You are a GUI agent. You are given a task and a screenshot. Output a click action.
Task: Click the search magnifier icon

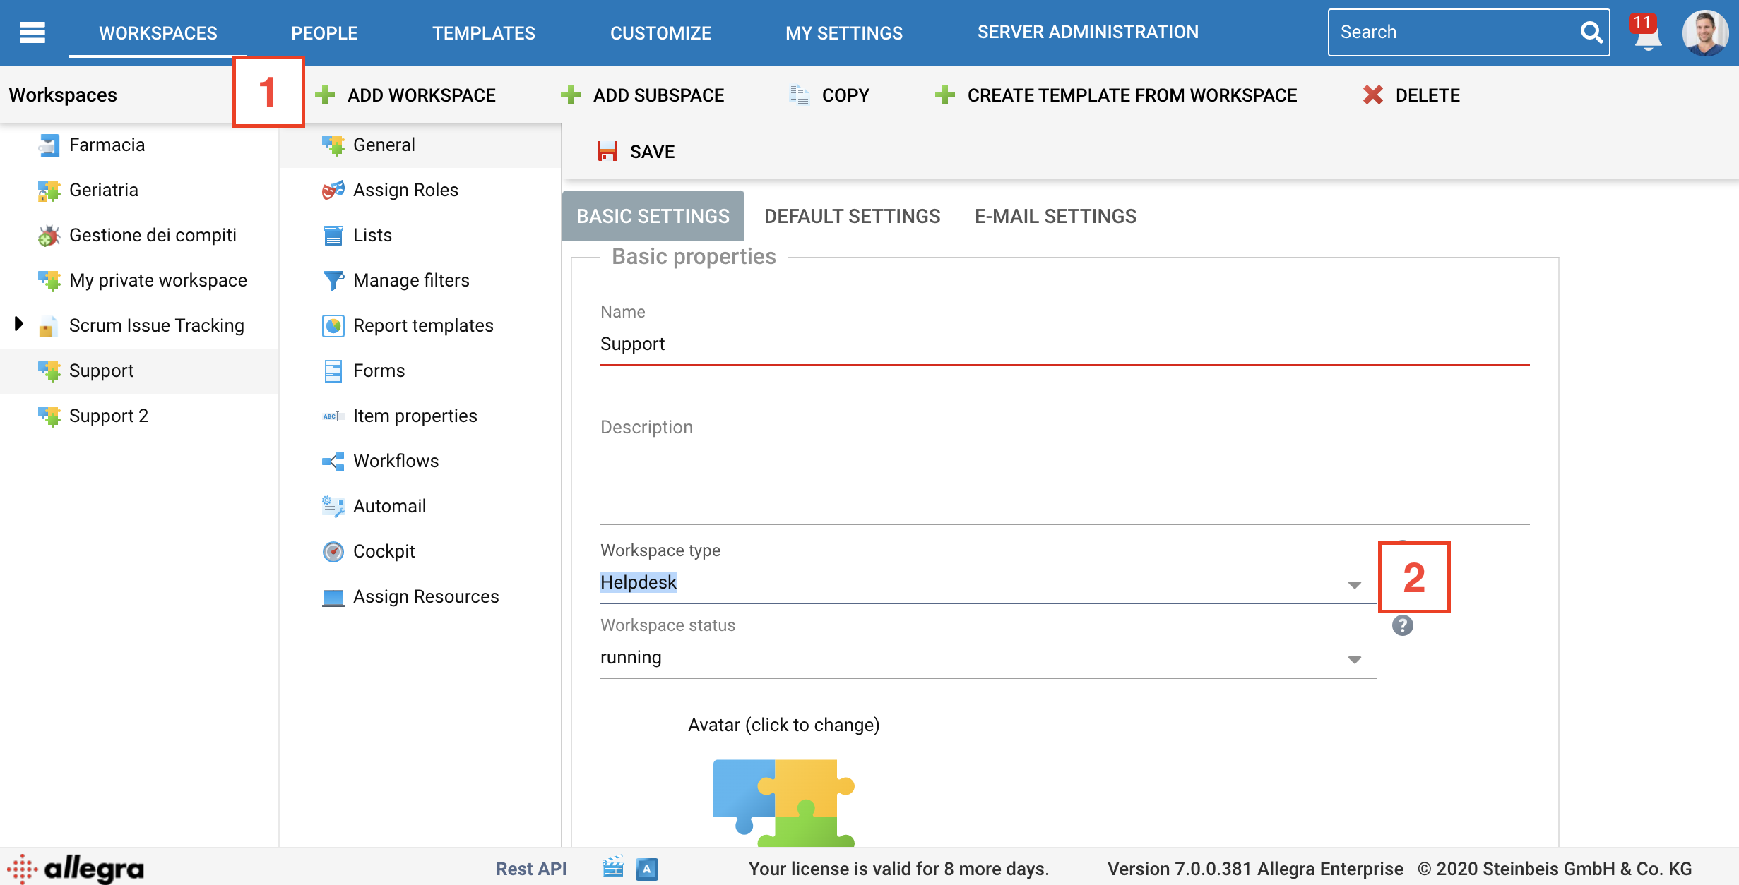tap(1591, 32)
